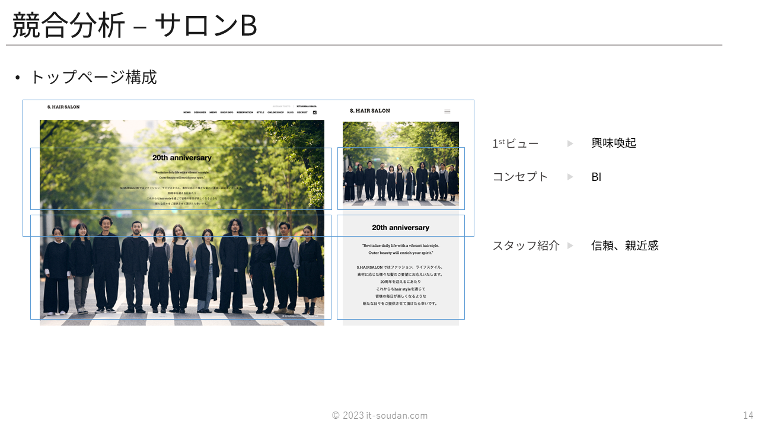Click the slide title 競合分析 – サロンB
The image size is (759, 427).
pos(135,26)
